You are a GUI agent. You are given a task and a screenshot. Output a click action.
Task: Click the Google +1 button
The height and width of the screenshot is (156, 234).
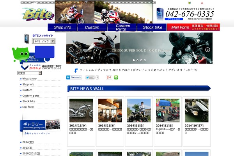click(109, 77)
